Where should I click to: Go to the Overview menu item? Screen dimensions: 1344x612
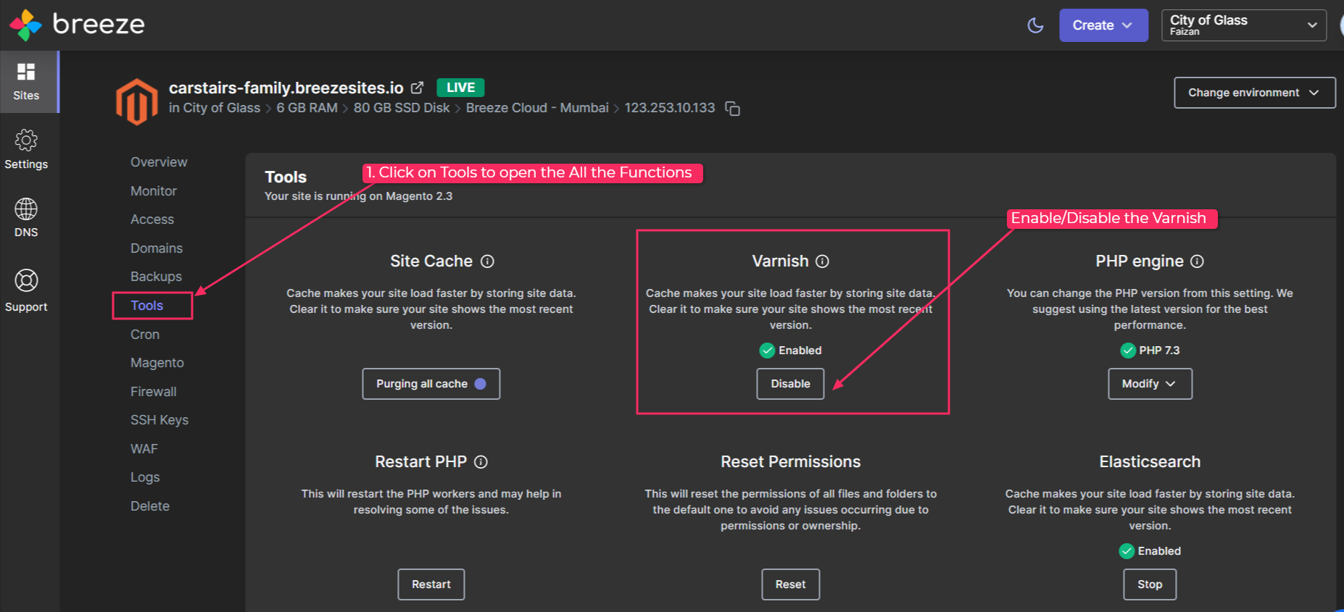pos(159,162)
